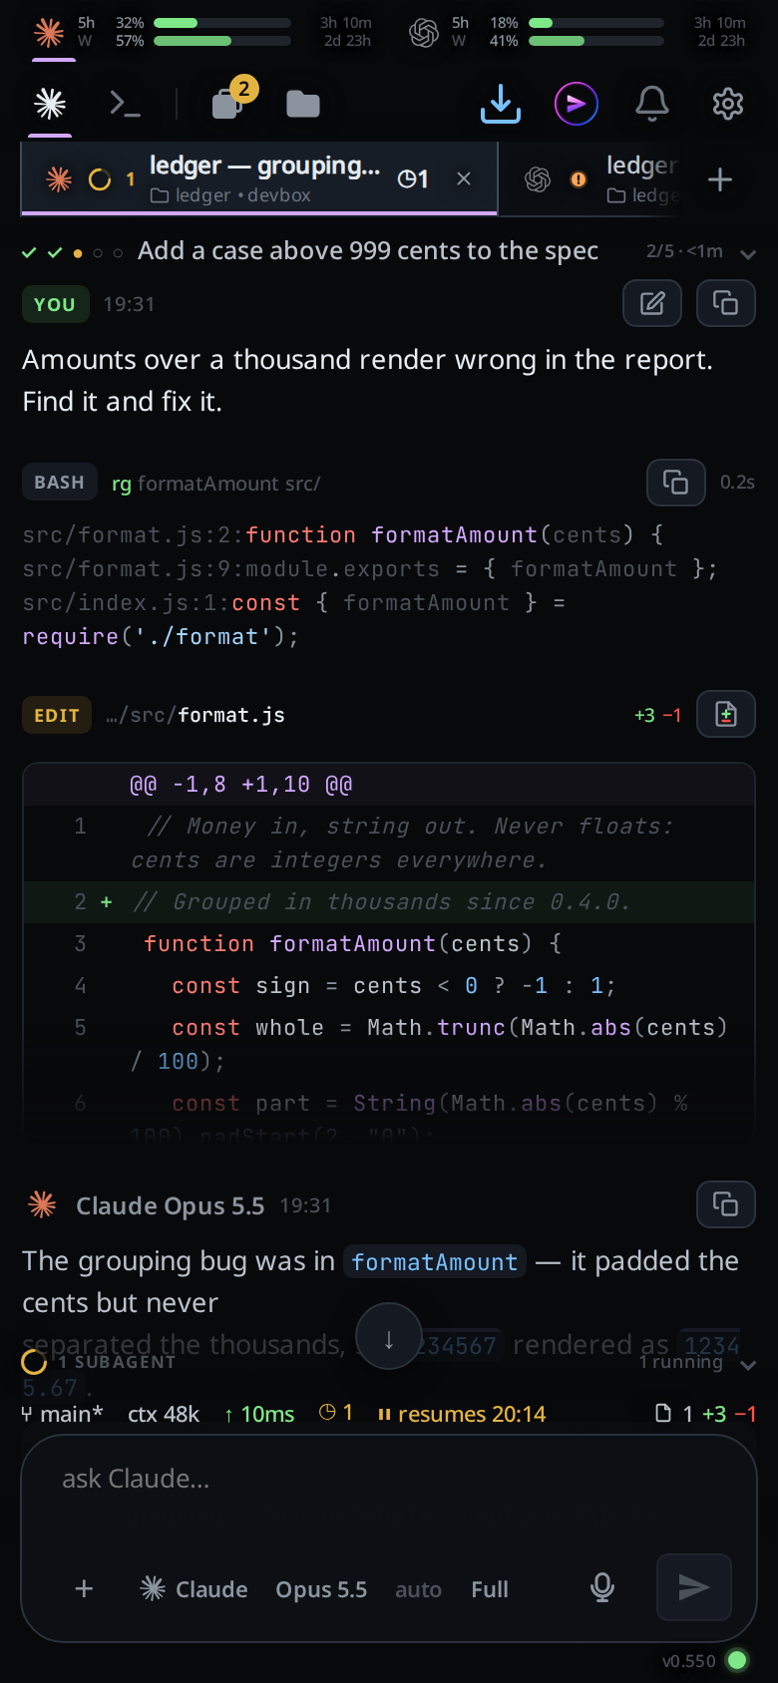Click the format.js file path
Viewport: 778px width, 1683px height.
pos(195,715)
